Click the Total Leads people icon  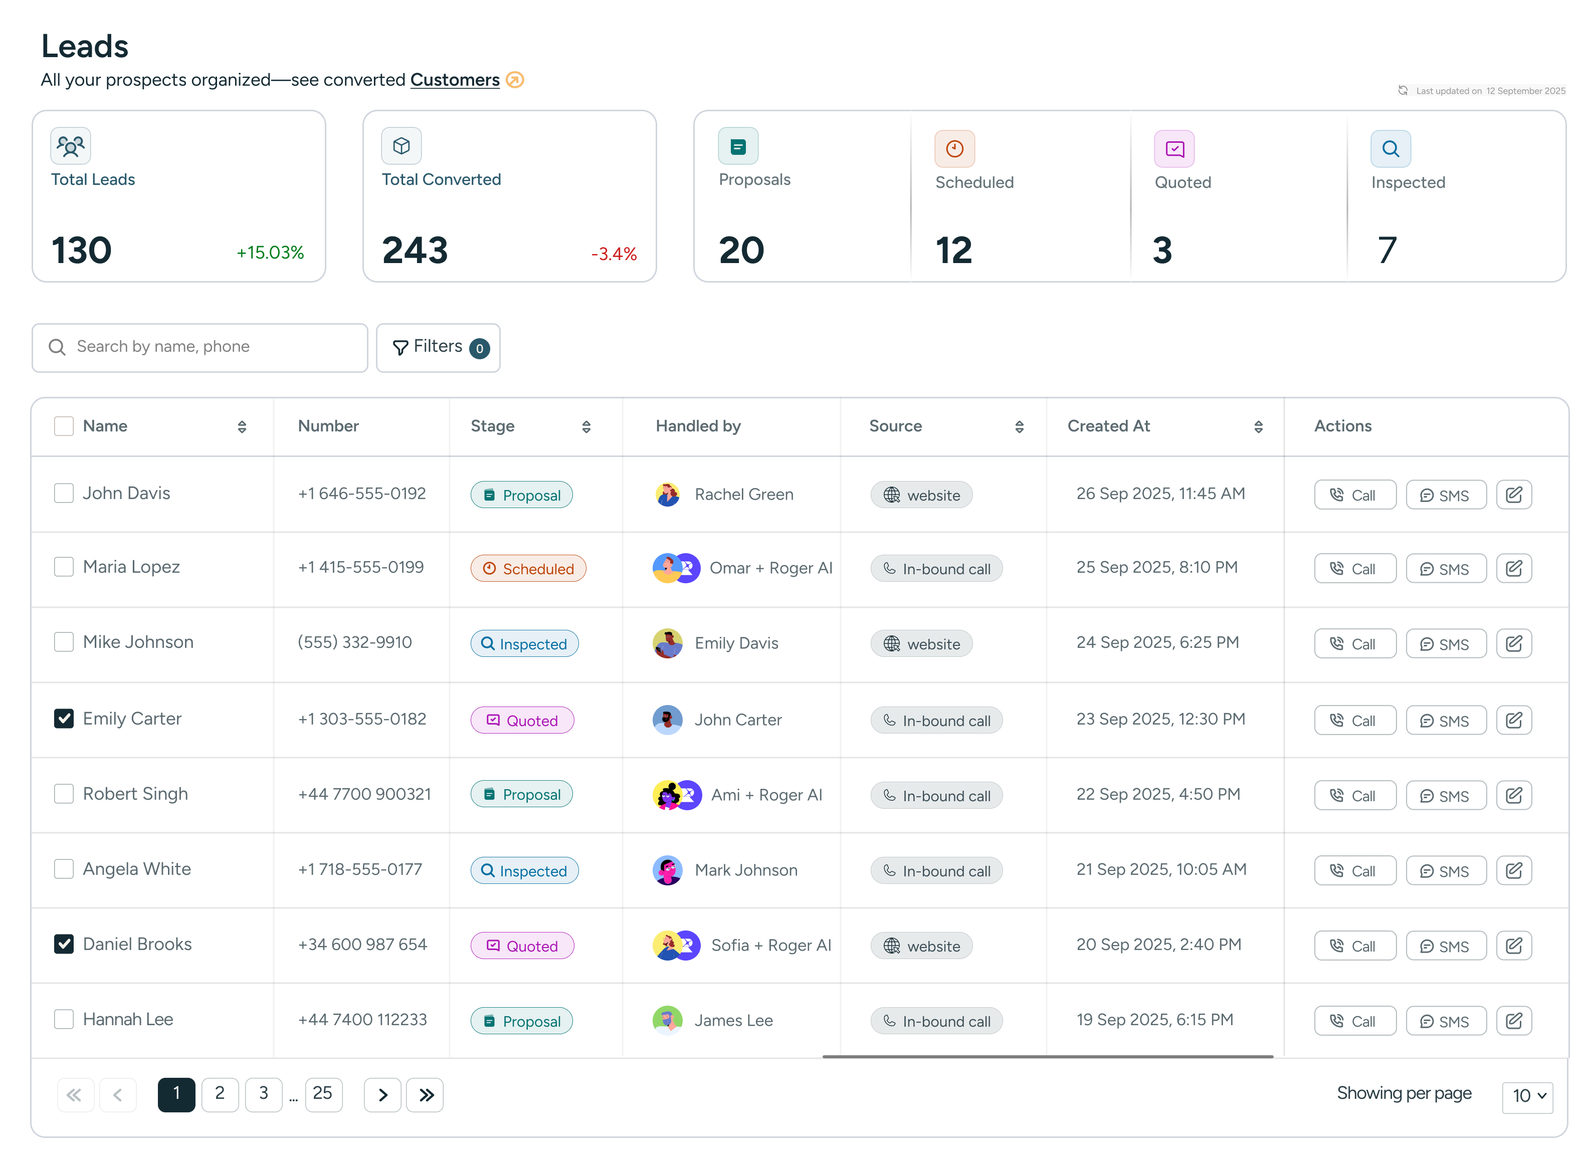[70, 146]
